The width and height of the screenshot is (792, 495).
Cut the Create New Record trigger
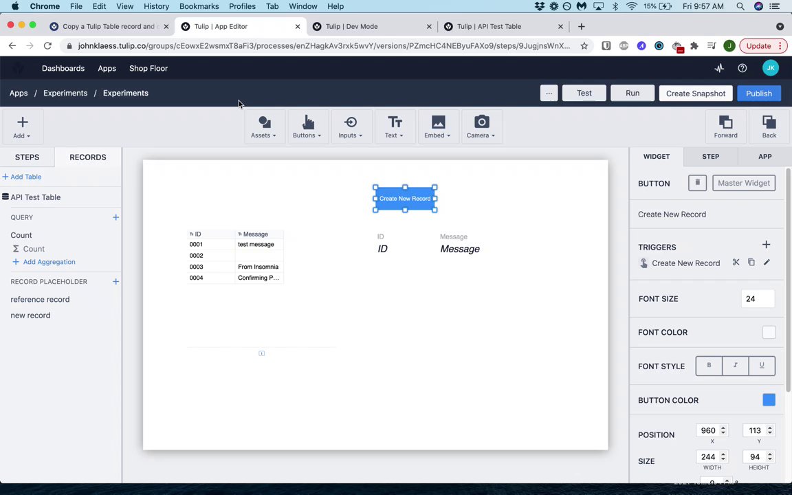coord(736,263)
